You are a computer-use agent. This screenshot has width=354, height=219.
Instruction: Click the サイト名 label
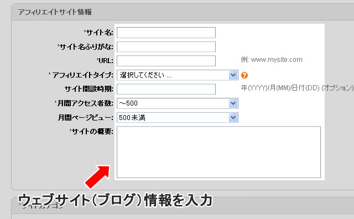pyautogui.click(x=98, y=33)
